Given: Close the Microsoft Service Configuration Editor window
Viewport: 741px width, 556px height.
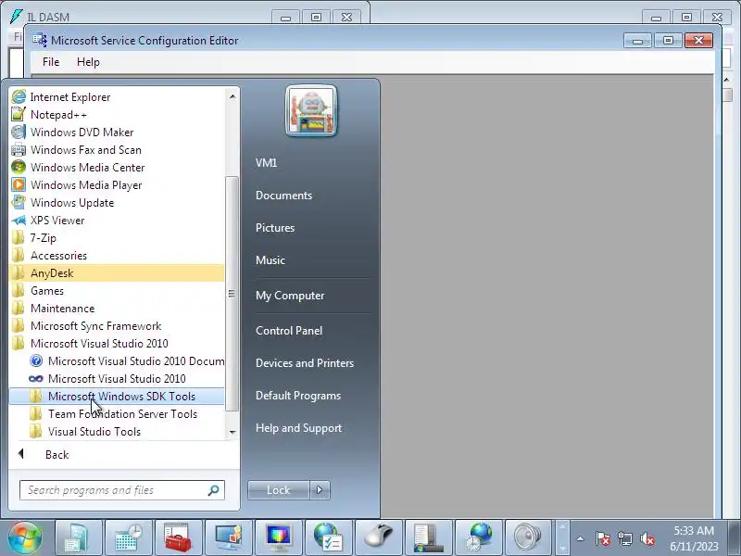Looking at the screenshot, I should pyautogui.click(x=698, y=40).
